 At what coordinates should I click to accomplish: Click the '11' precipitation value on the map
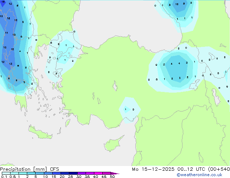[7, 33]
